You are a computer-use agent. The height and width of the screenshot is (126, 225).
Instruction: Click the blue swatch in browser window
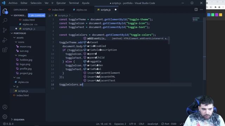(x=209, y=15)
